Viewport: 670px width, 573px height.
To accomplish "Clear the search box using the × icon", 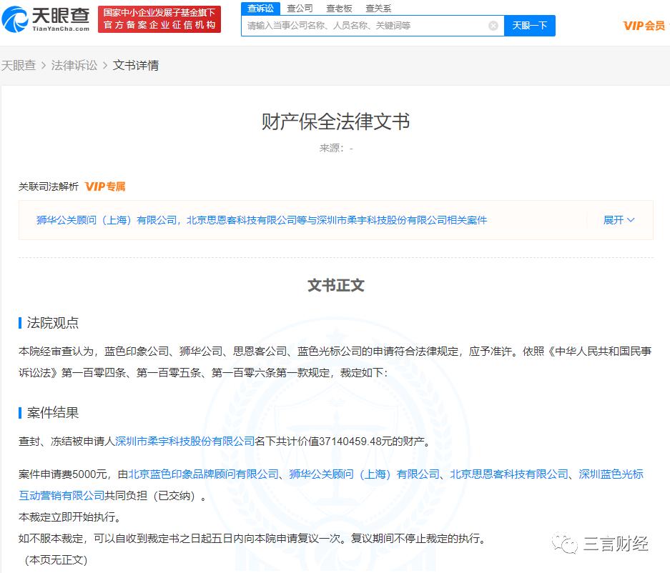I will [493, 25].
